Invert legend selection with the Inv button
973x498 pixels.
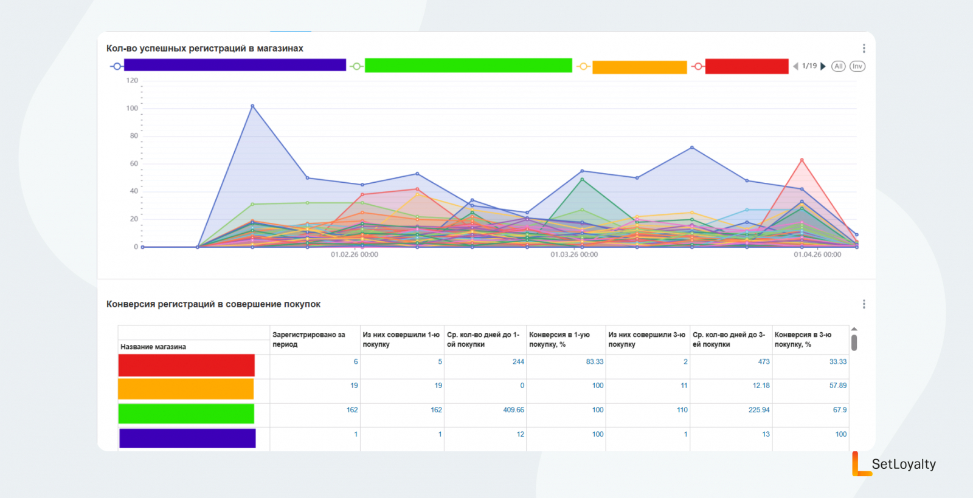pyautogui.click(x=857, y=66)
